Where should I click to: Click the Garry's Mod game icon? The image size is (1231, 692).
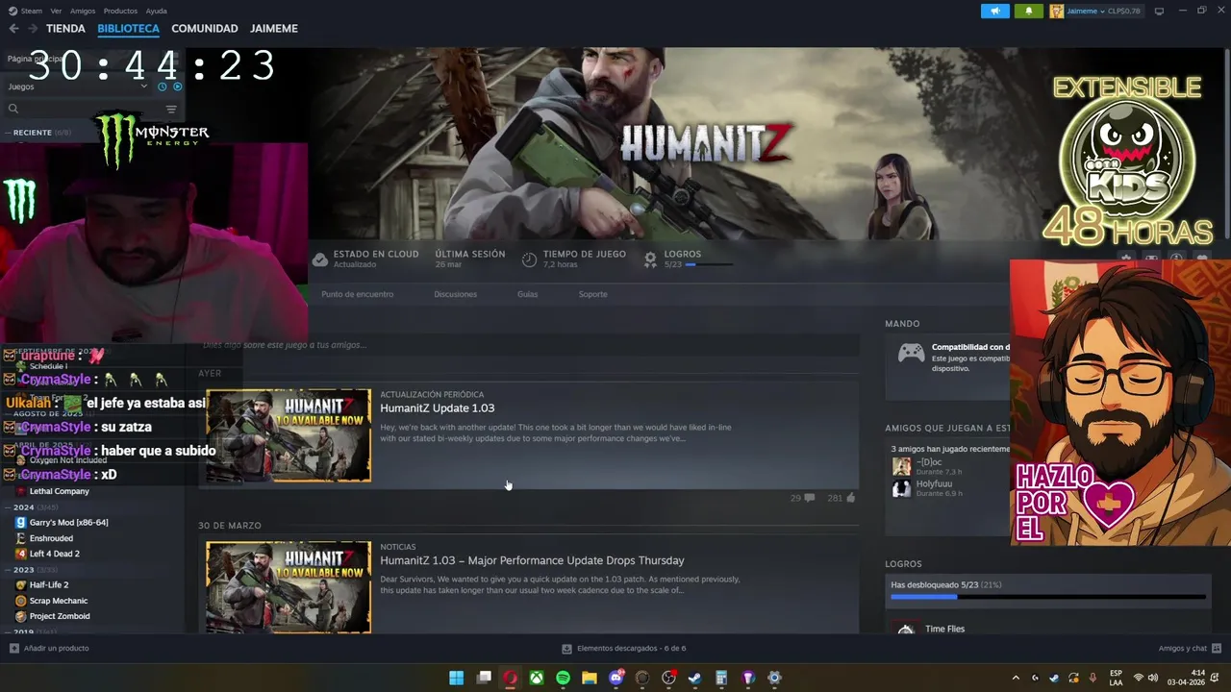(20, 523)
